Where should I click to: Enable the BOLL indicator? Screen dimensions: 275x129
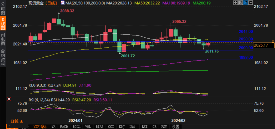(x=76, y=127)
